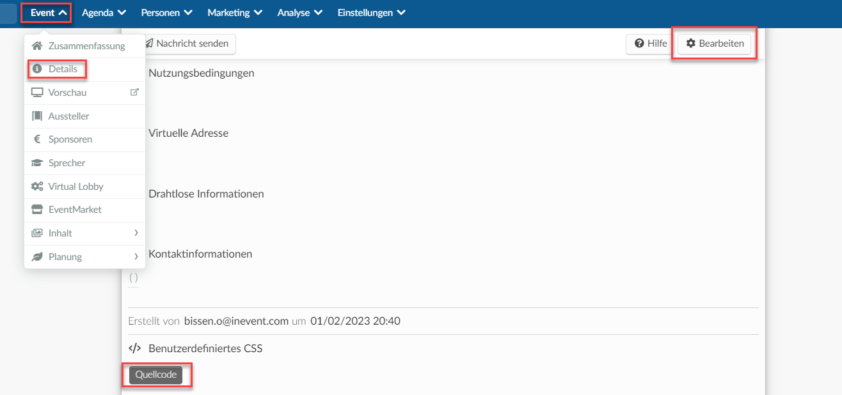The height and width of the screenshot is (395, 842).
Task: Click the images icon beside Inhalt
Action: pyautogui.click(x=37, y=233)
